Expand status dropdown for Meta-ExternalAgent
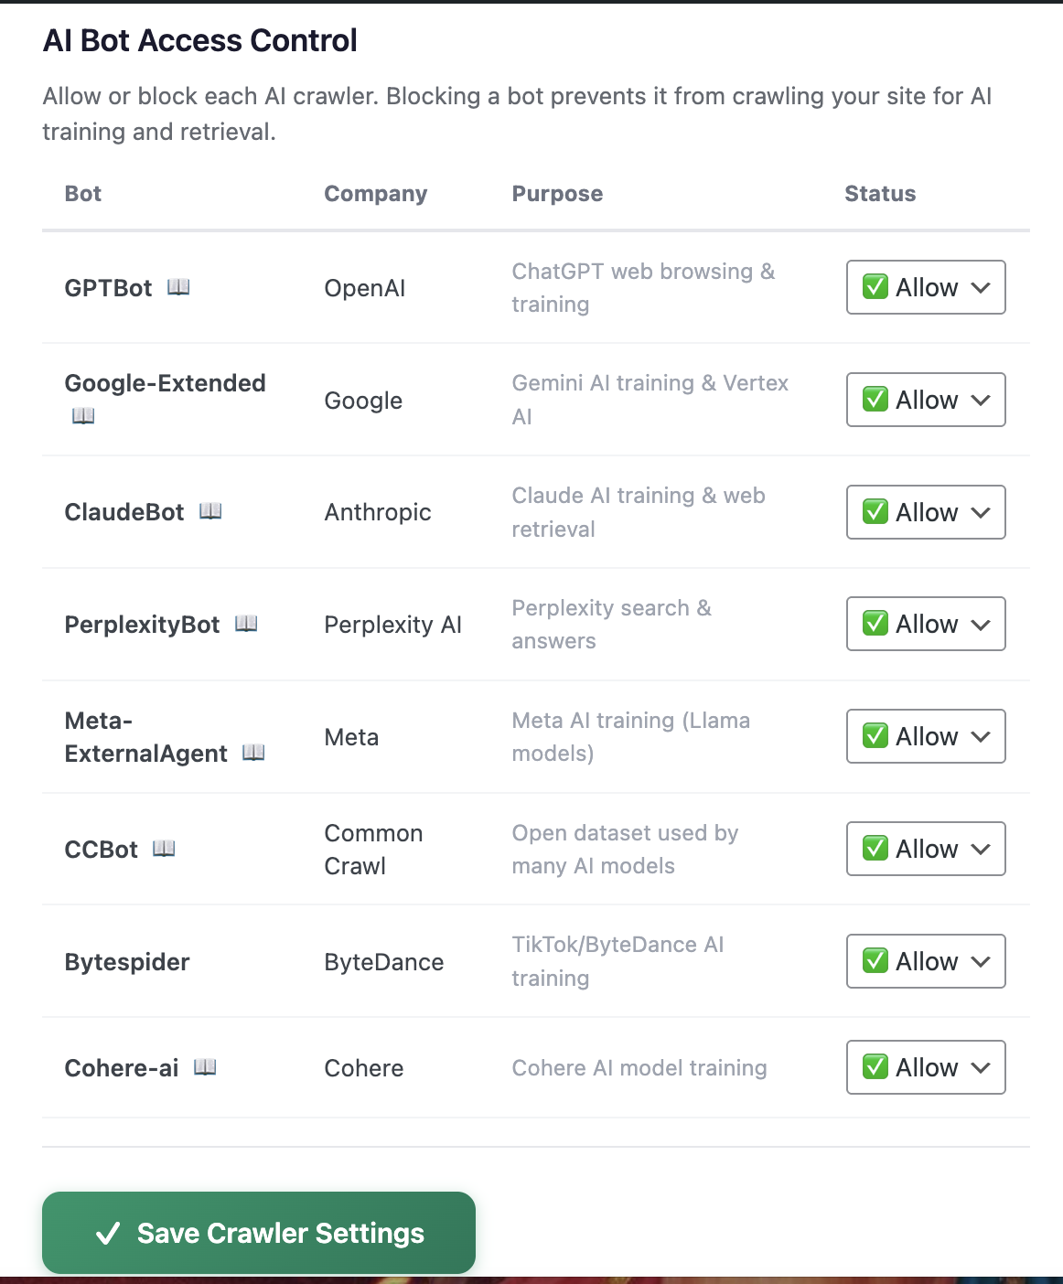This screenshot has height=1284, width=1063. click(x=926, y=736)
